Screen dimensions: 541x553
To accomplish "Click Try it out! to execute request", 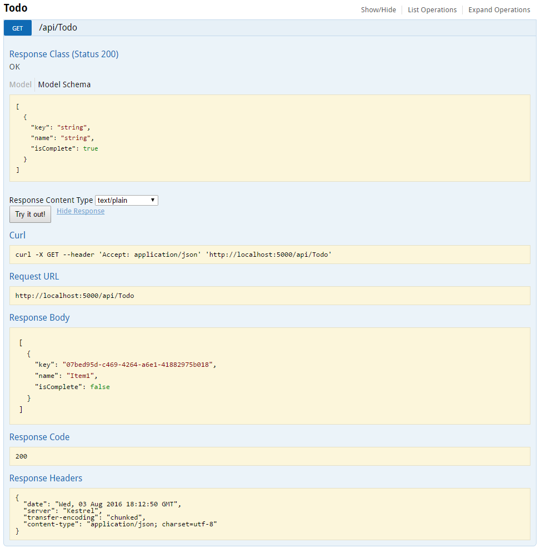I will click(x=30, y=214).
